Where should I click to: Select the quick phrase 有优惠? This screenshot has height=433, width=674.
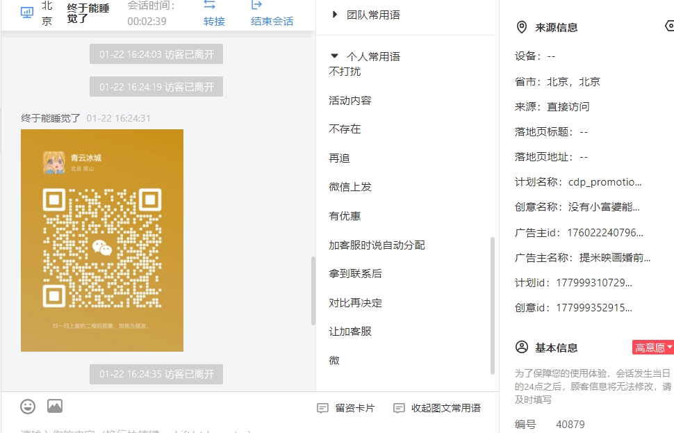point(345,216)
